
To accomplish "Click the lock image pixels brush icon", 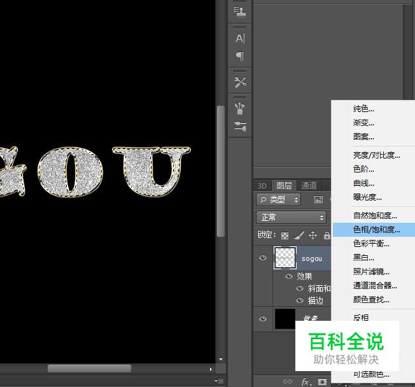I will (x=299, y=235).
